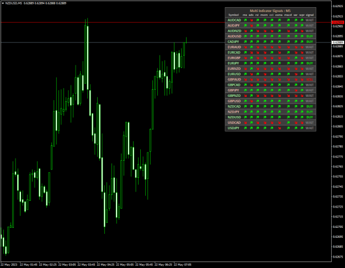This screenshot has height=268, width=345.
Task: Click the red mom arrow in GBPCAD row
Action: tap(265, 85)
